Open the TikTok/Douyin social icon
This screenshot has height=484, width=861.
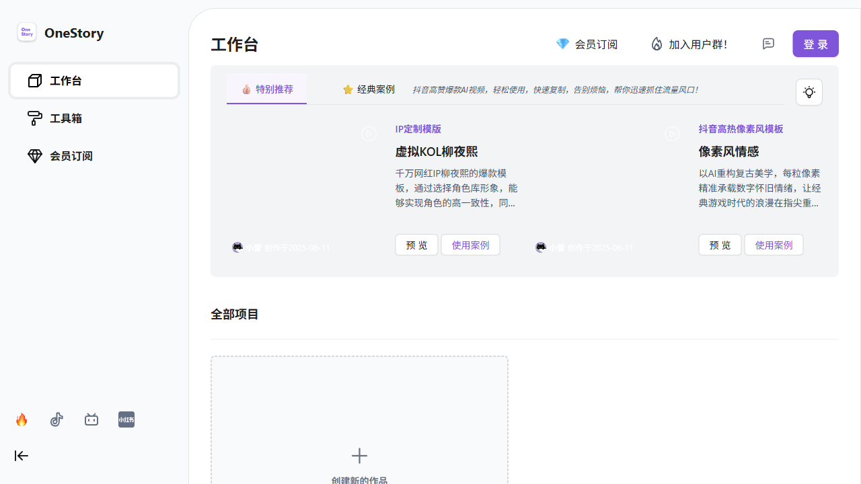point(57,420)
